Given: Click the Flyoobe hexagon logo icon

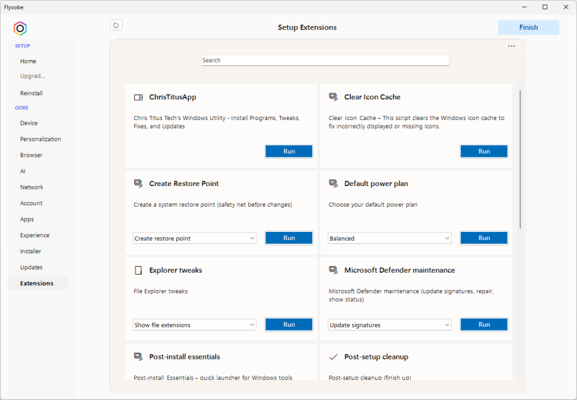Looking at the screenshot, I should coord(20,28).
